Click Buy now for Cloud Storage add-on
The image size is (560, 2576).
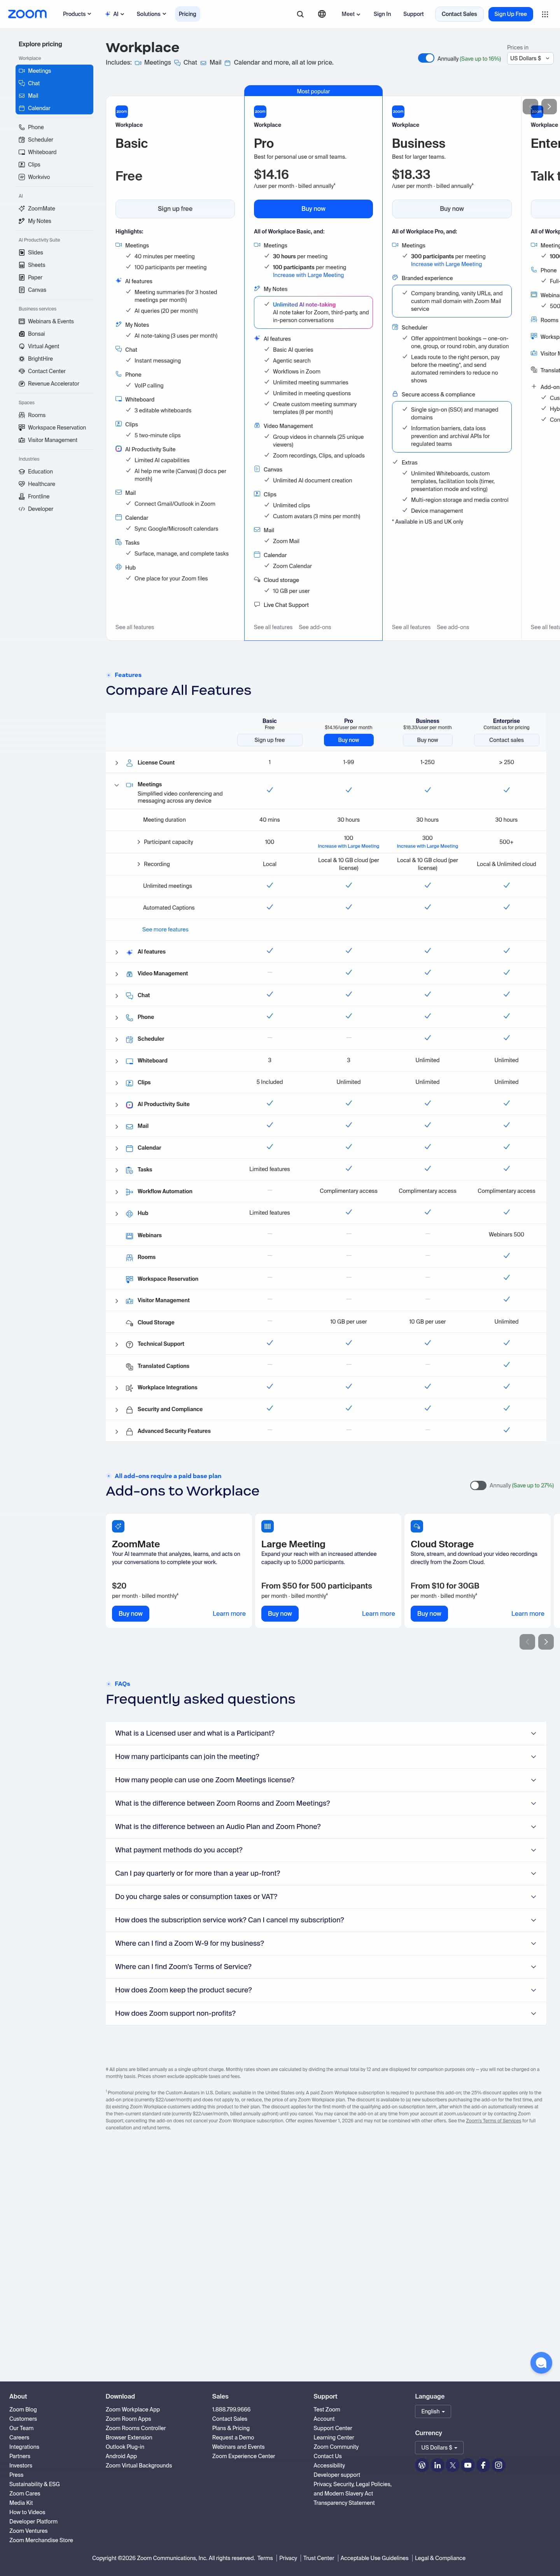(429, 1613)
